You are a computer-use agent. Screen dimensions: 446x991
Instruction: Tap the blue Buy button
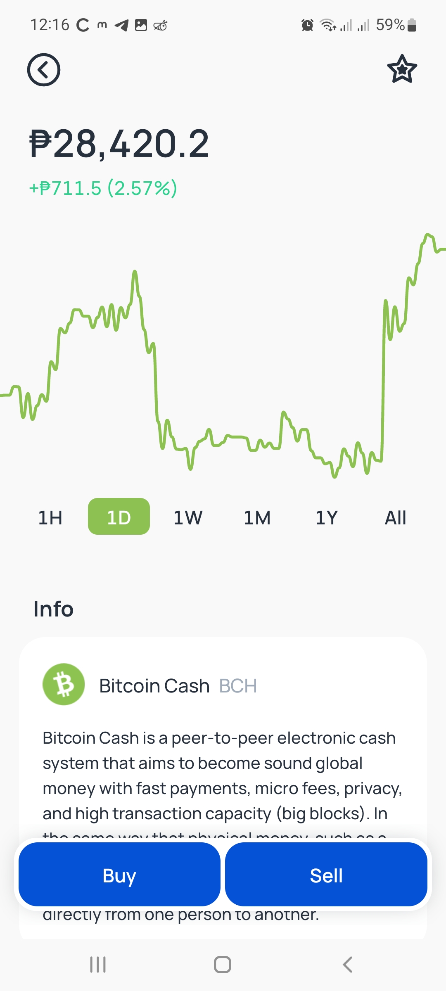click(119, 875)
